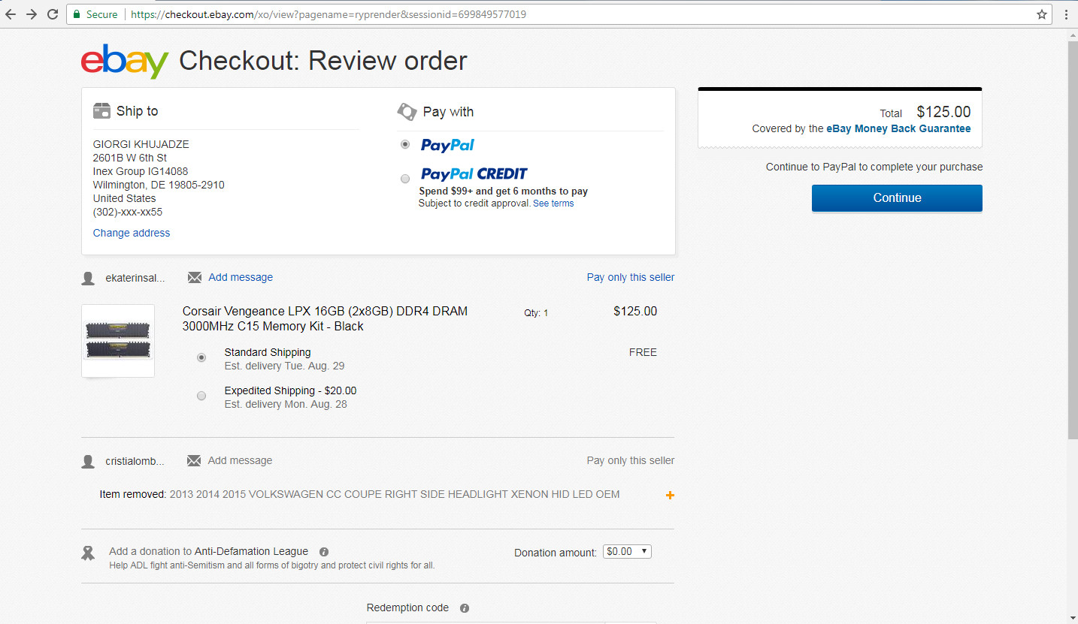Click the Change address link
The height and width of the screenshot is (624, 1078).
click(132, 233)
